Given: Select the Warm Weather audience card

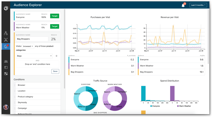Looking at the screenshot, I should 37,26.
